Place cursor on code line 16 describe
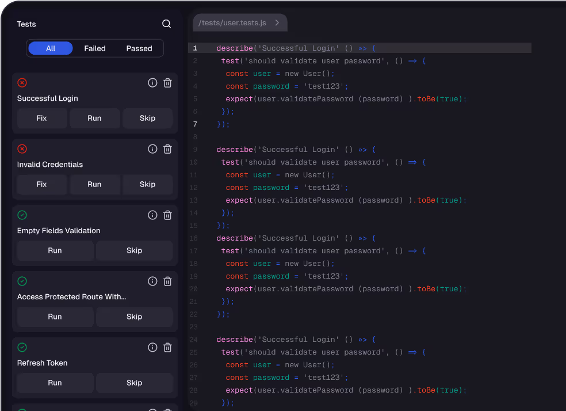The width and height of the screenshot is (566, 411). (296, 238)
